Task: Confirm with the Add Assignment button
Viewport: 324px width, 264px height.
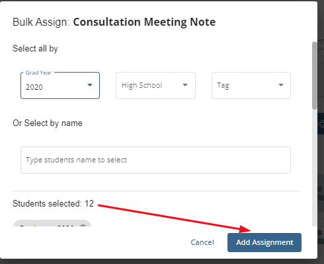Action: 264,242
